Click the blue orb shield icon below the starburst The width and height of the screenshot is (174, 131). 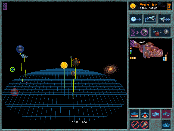(130, 51)
